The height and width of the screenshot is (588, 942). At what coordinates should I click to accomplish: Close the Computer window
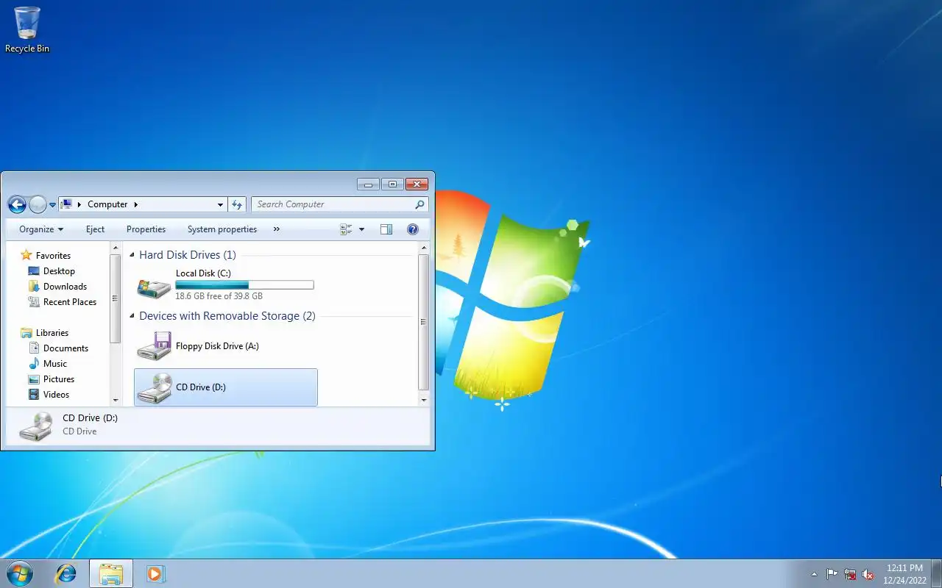click(x=417, y=184)
